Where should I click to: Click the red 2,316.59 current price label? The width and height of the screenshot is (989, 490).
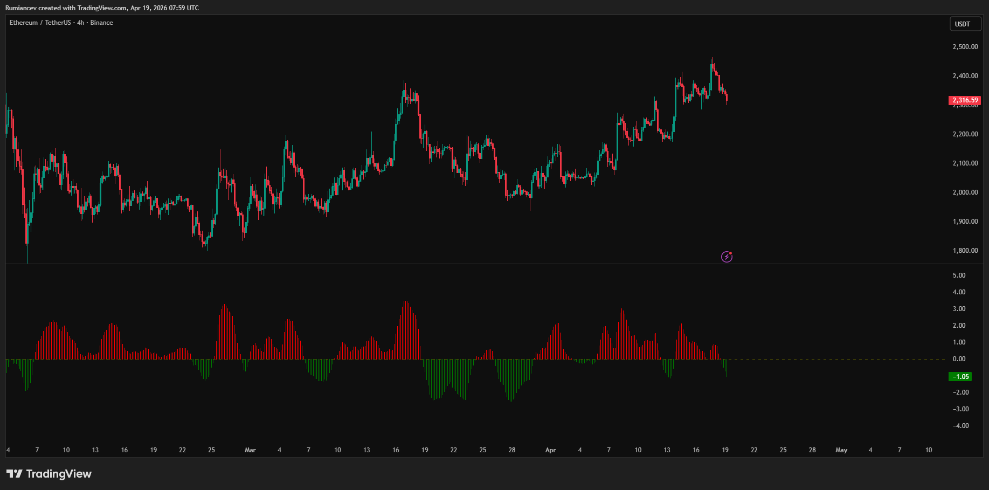pyautogui.click(x=965, y=100)
